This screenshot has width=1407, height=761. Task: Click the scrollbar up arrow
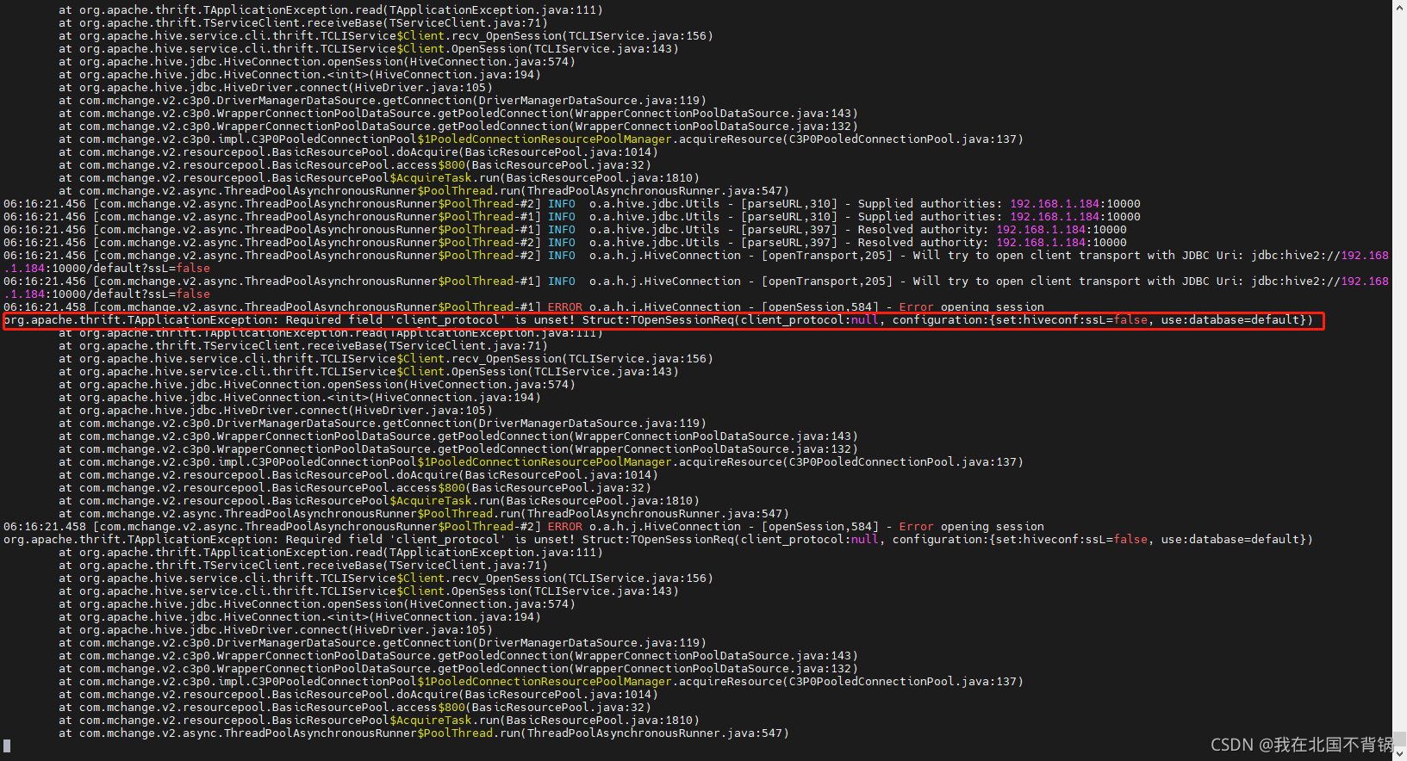(1399, 7)
